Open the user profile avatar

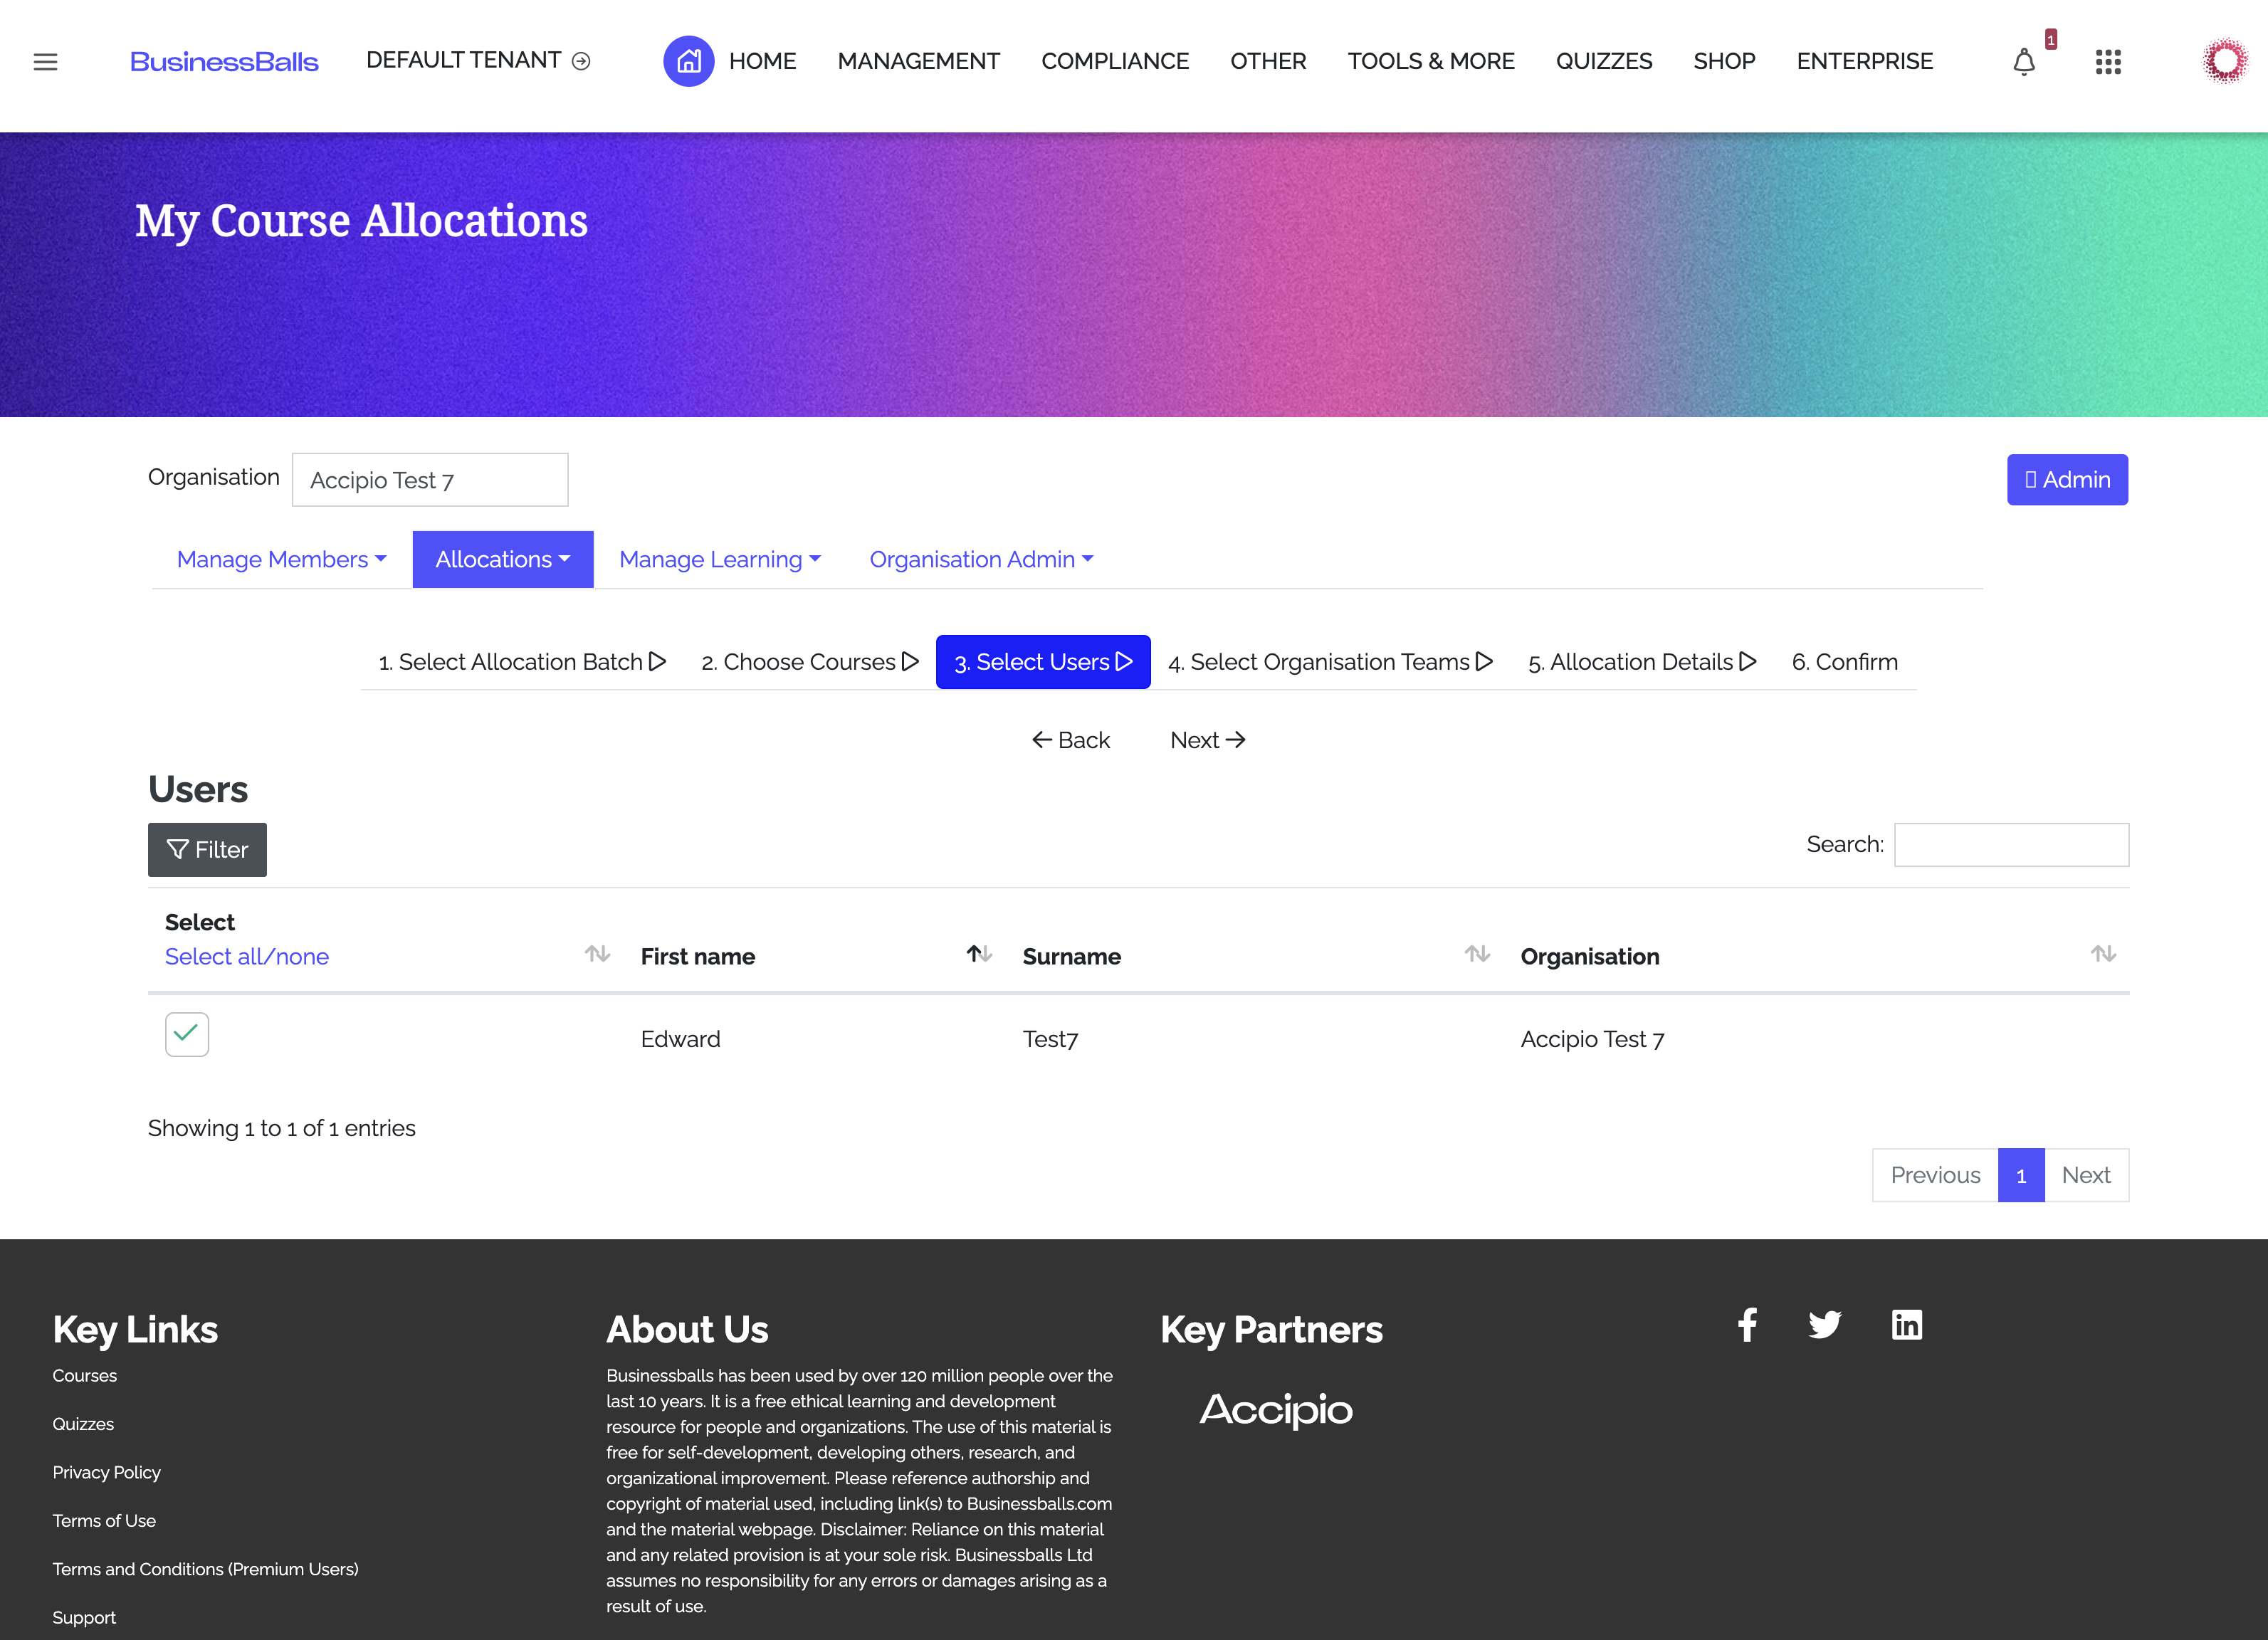coord(2225,61)
